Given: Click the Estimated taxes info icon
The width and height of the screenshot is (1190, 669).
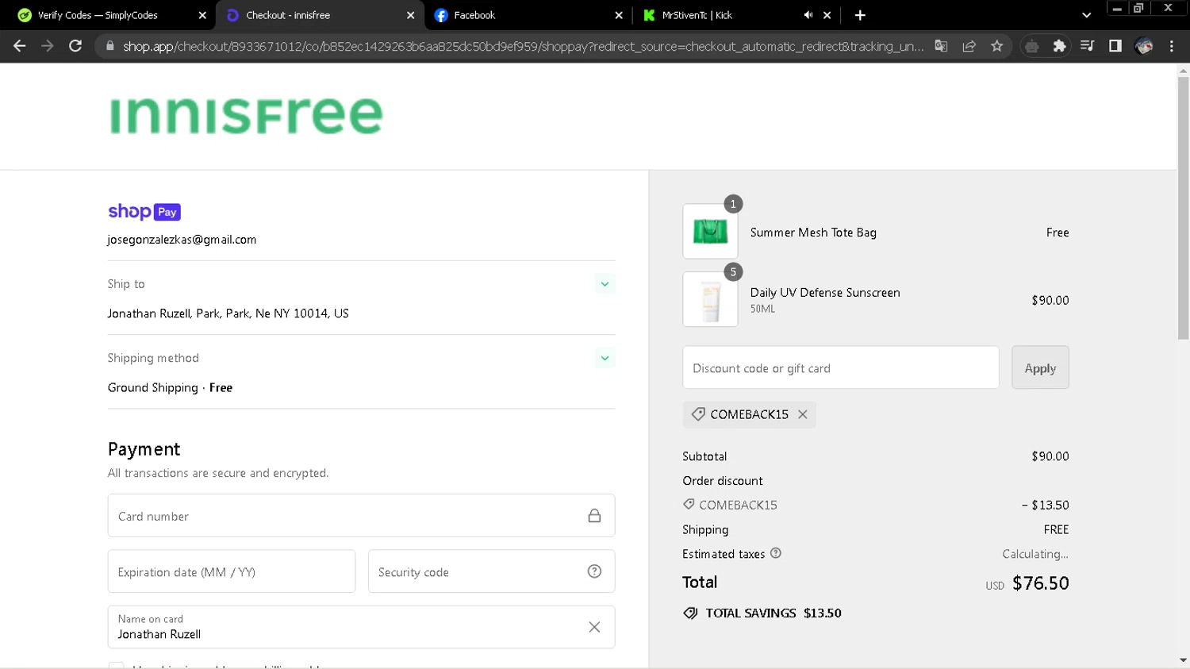Looking at the screenshot, I should 776,553.
